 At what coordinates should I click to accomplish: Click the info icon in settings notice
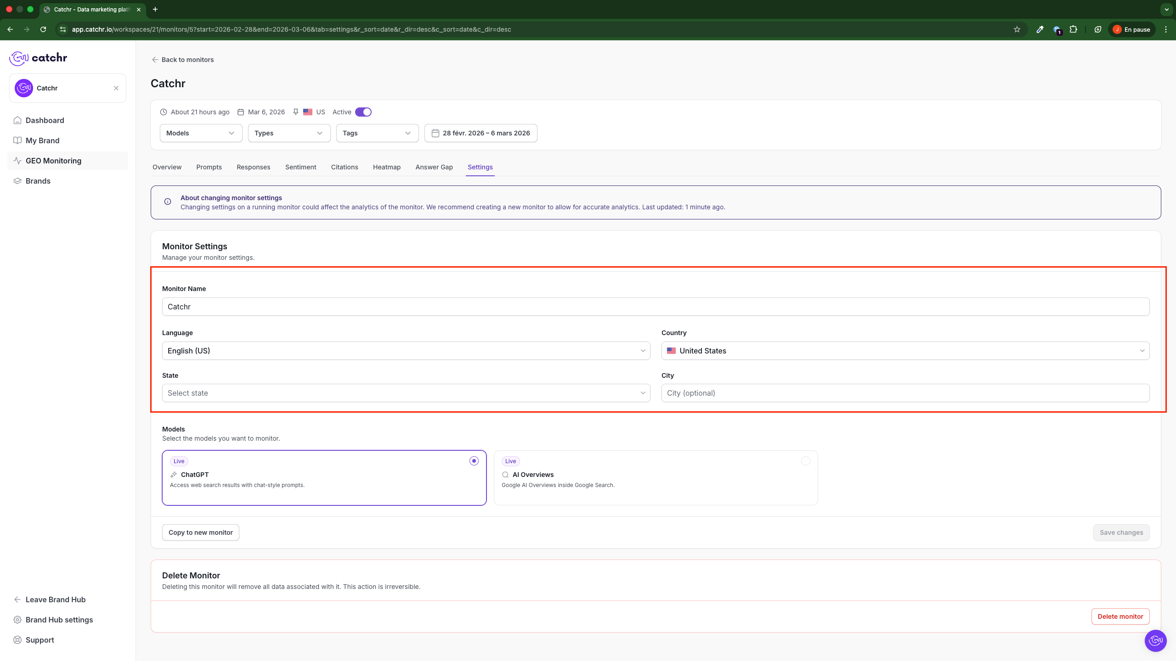(168, 202)
